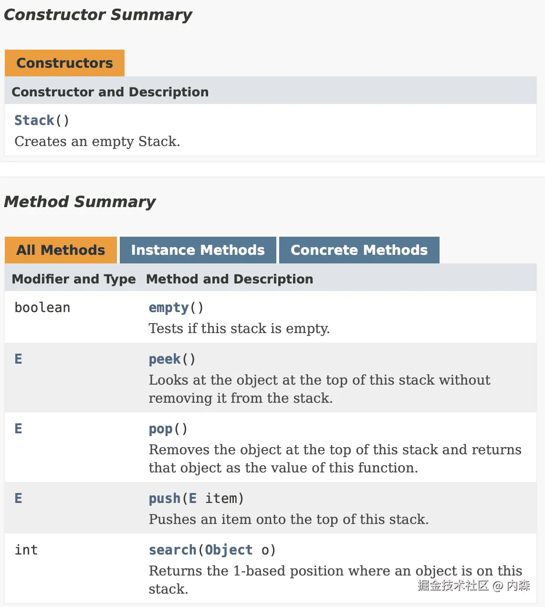Open the Stack() constructor link

pos(34,120)
